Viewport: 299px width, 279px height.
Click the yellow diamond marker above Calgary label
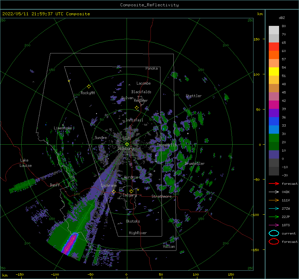pyautogui.click(x=131, y=191)
